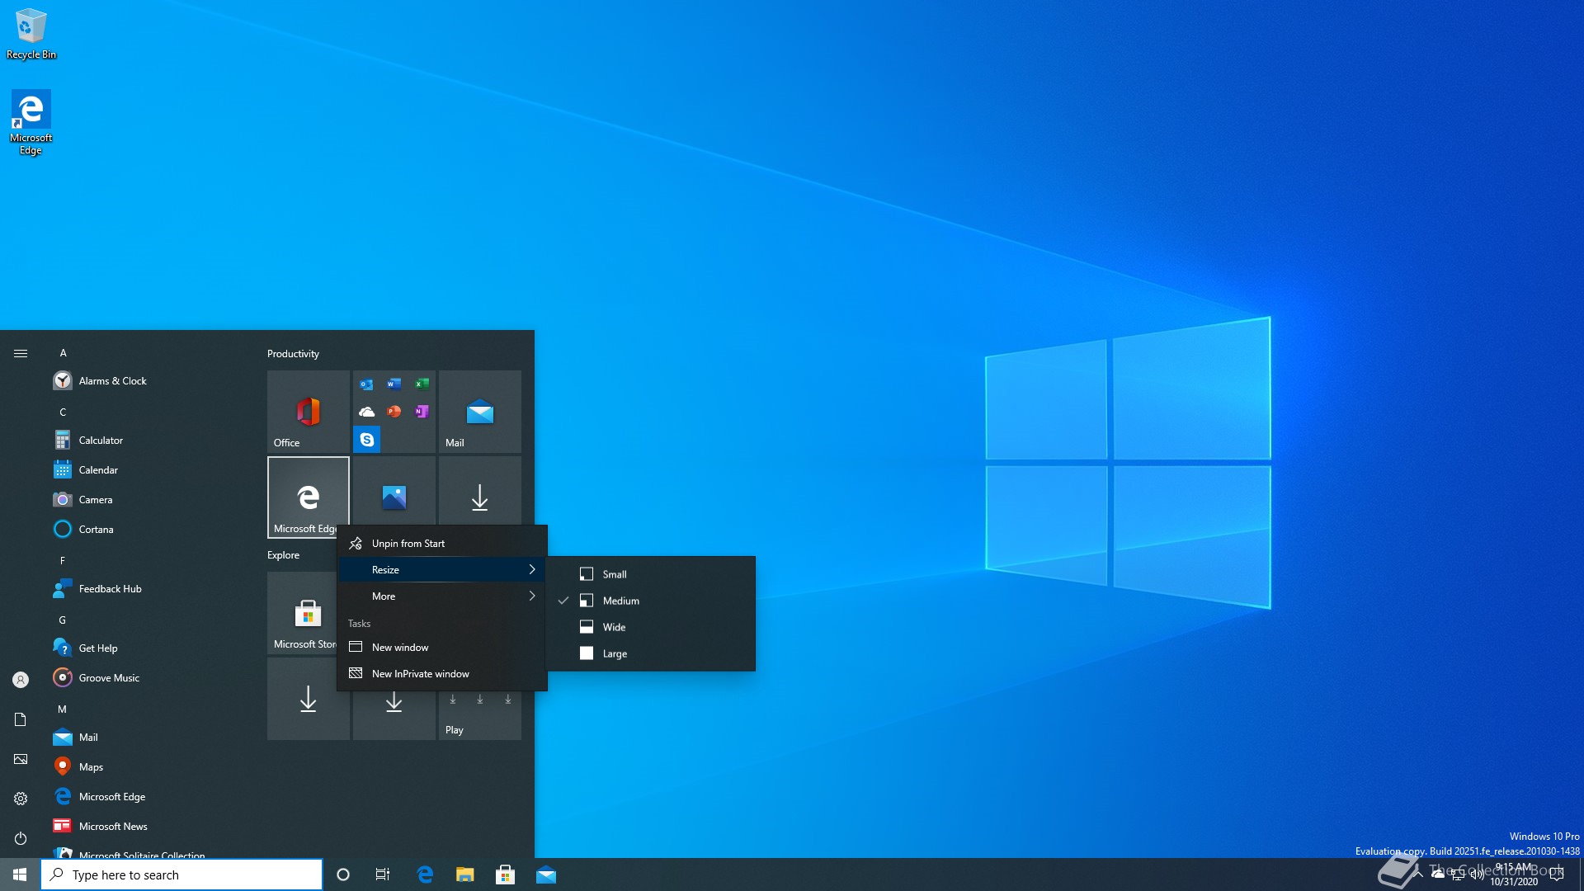Select Small tile size
The width and height of the screenshot is (1584, 891).
651,573
